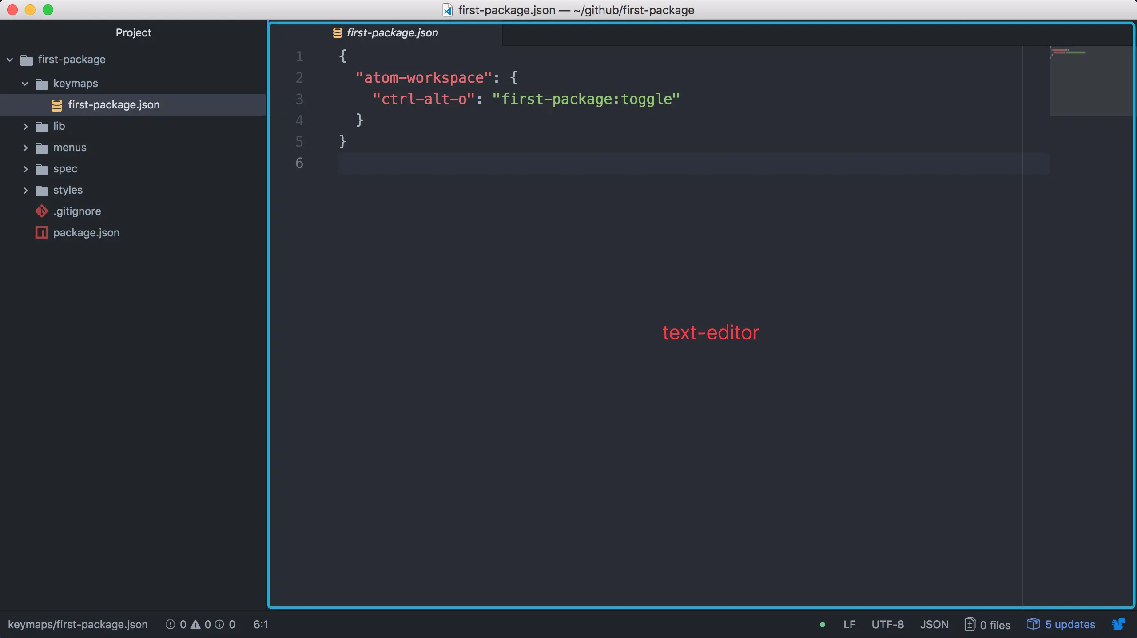
Task: Click the squirrel icon in status bar
Action: (1118, 624)
